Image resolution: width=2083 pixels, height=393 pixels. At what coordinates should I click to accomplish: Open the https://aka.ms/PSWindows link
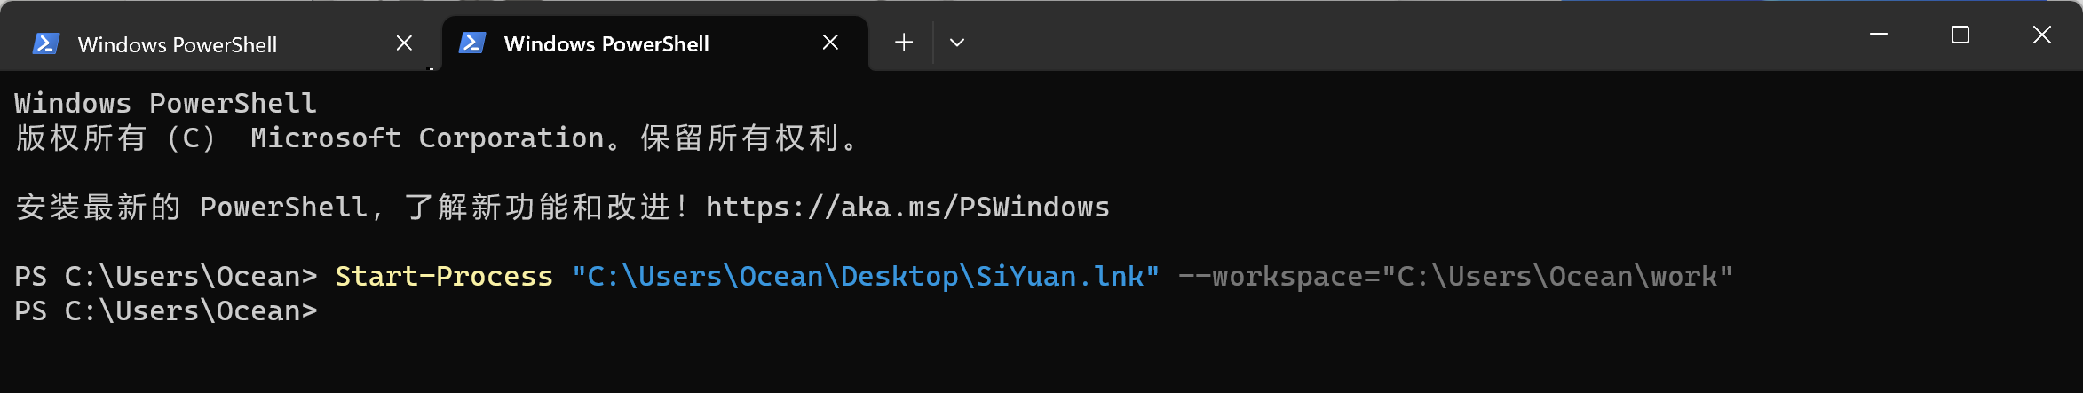[907, 208]
